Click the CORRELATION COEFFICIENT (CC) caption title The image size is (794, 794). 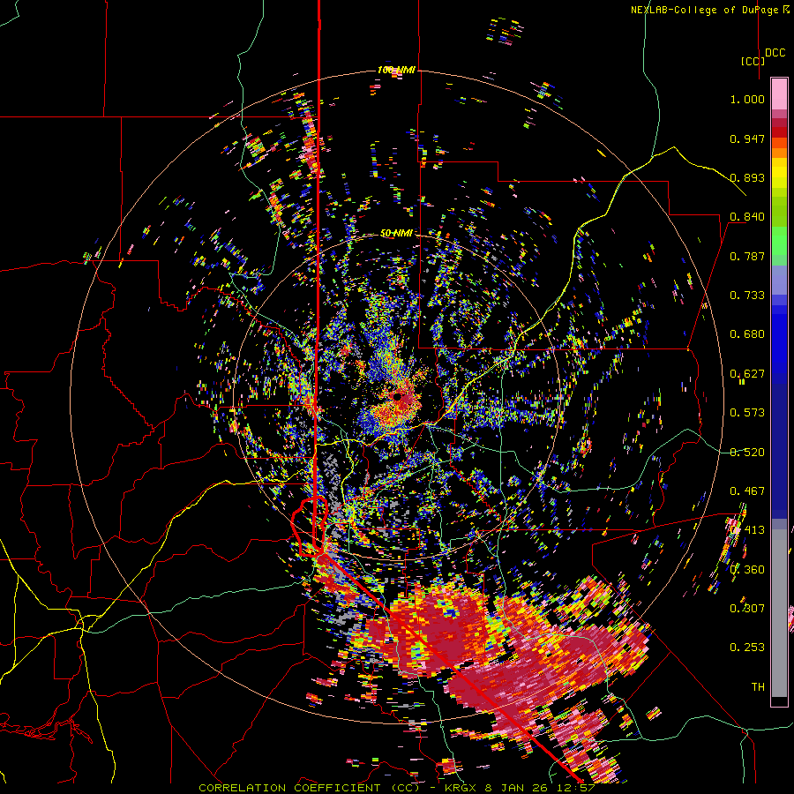coord(309,788)
